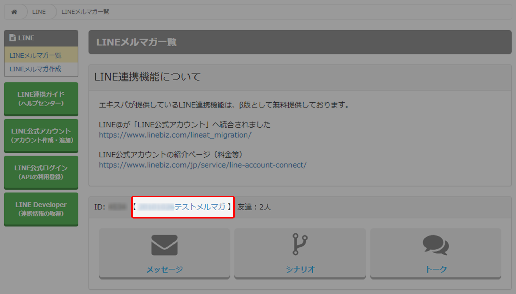Click the LINE連携機能について panel heading
This screenshot has height=294, width=516.
click(x=147, y=77)
